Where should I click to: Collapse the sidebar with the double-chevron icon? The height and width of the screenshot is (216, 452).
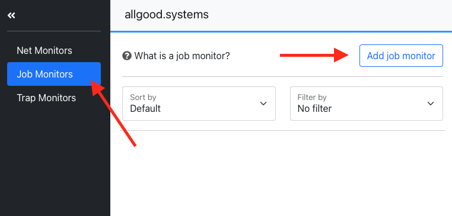point(11,15)
